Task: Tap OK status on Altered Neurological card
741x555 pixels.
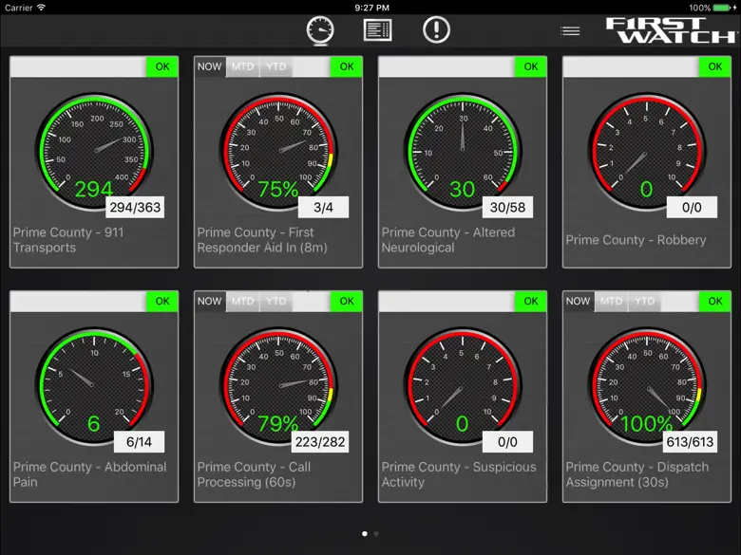Action: coord(531,66)
